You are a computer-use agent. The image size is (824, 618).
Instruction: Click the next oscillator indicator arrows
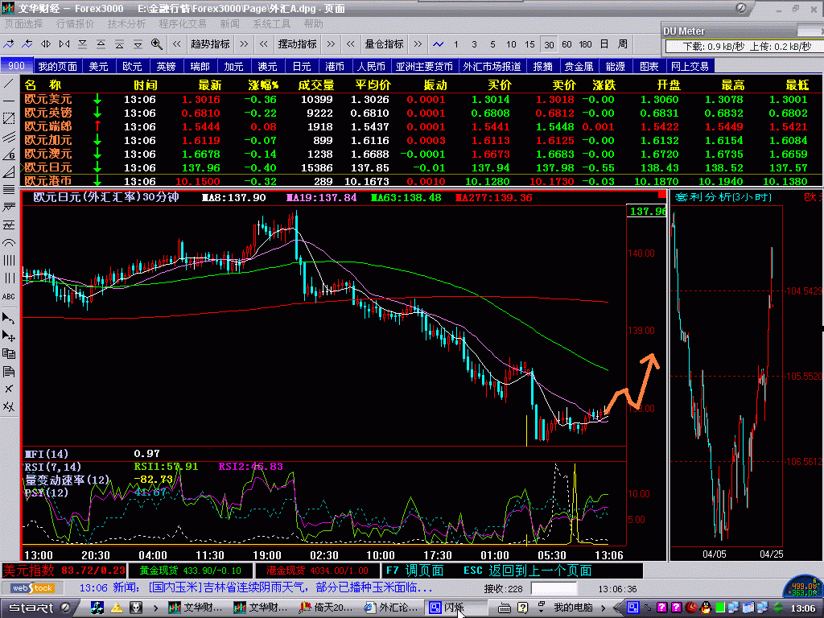pos(331,44)
